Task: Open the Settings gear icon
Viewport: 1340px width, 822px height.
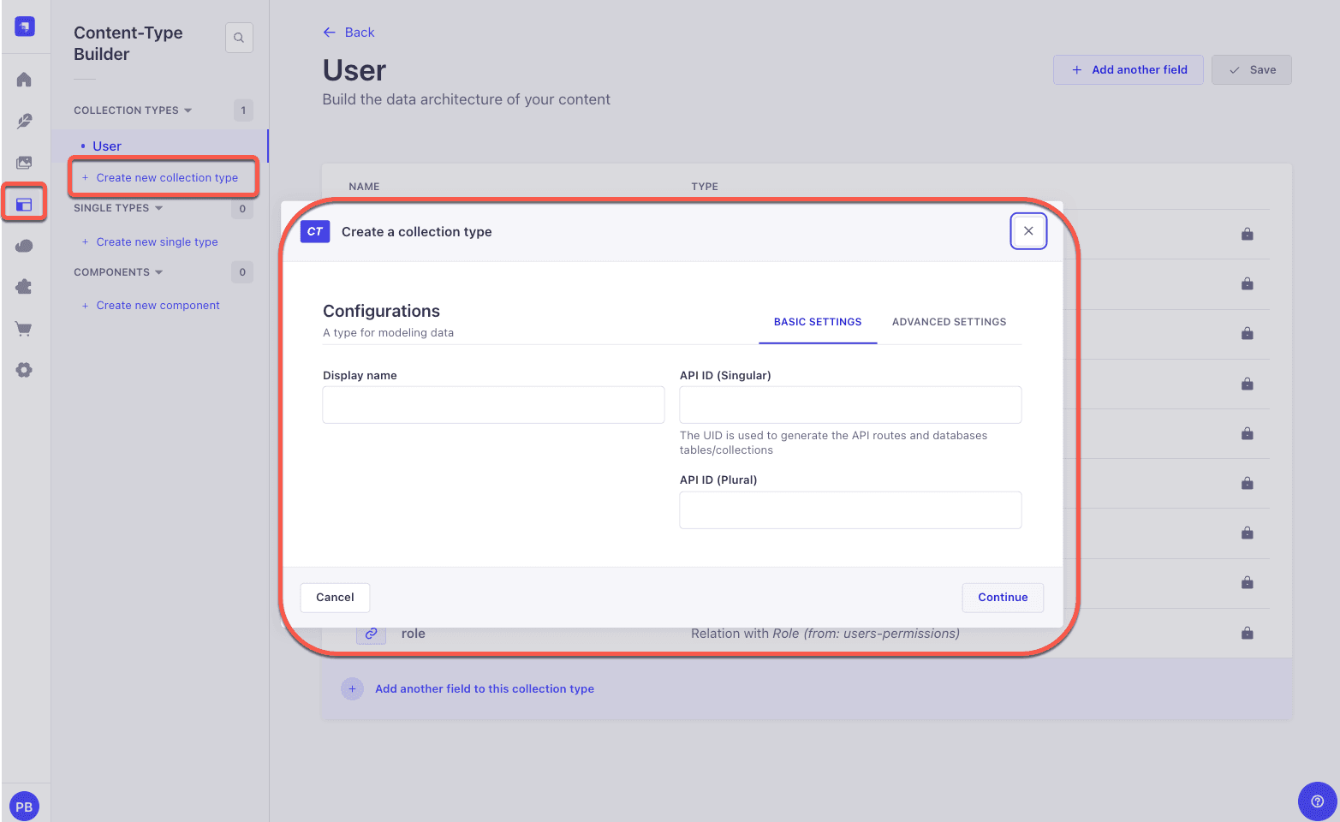Action: point(24,370)
